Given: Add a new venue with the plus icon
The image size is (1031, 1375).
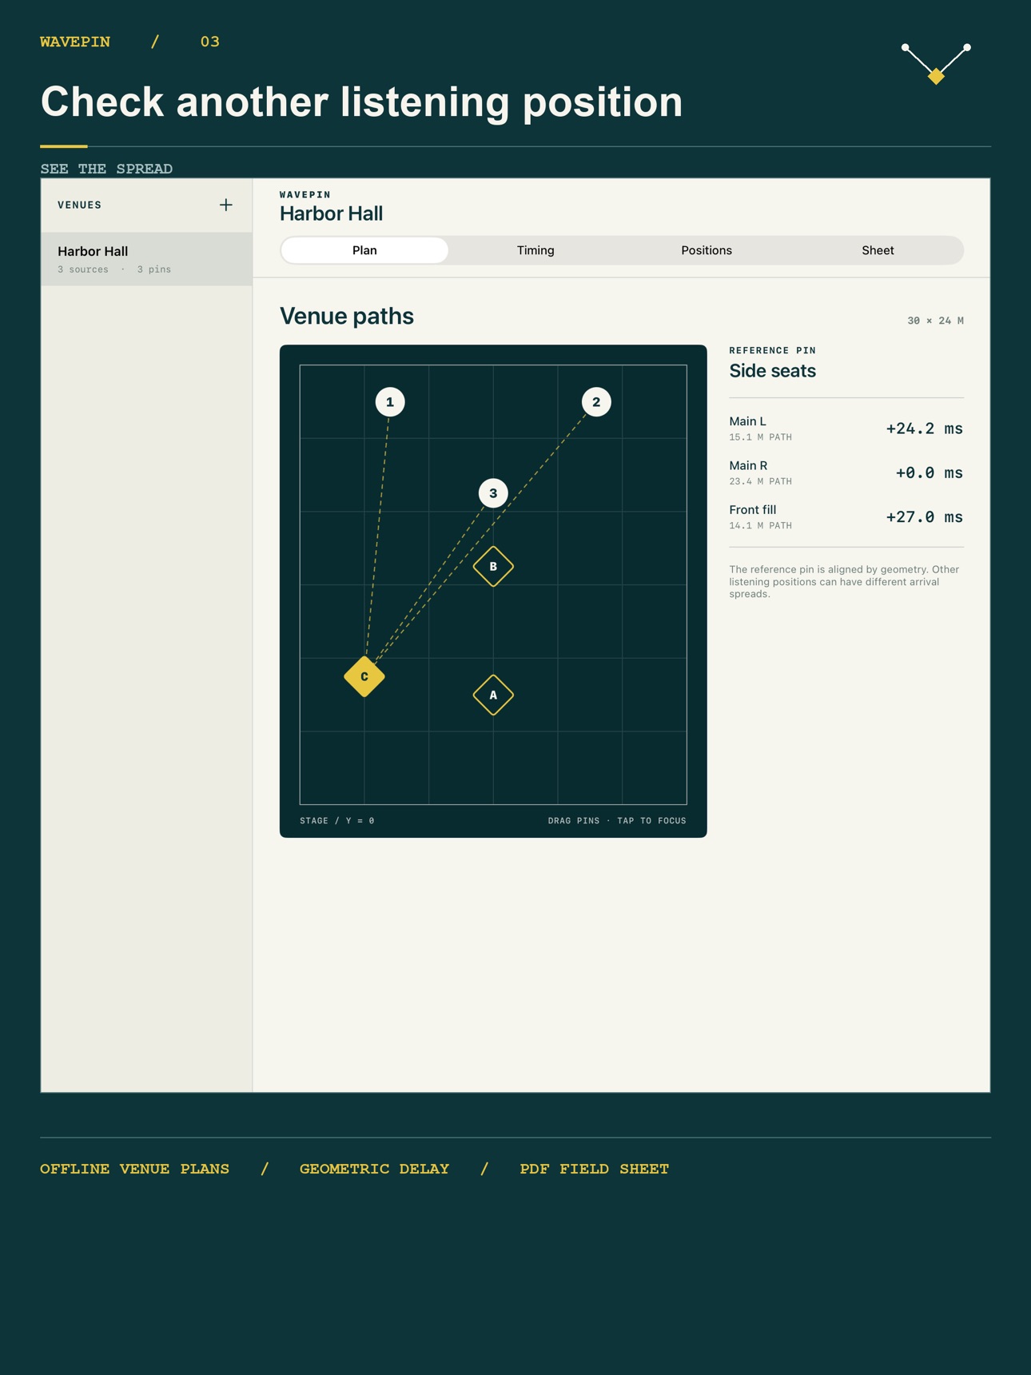Looking at the screenshot, I should 226,205.
